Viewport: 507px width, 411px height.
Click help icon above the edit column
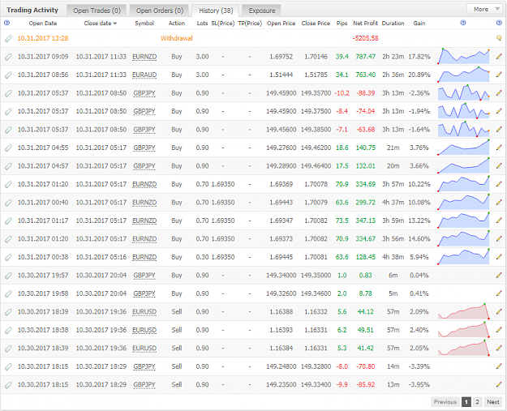pyautogui.click(x=499, y=23)
